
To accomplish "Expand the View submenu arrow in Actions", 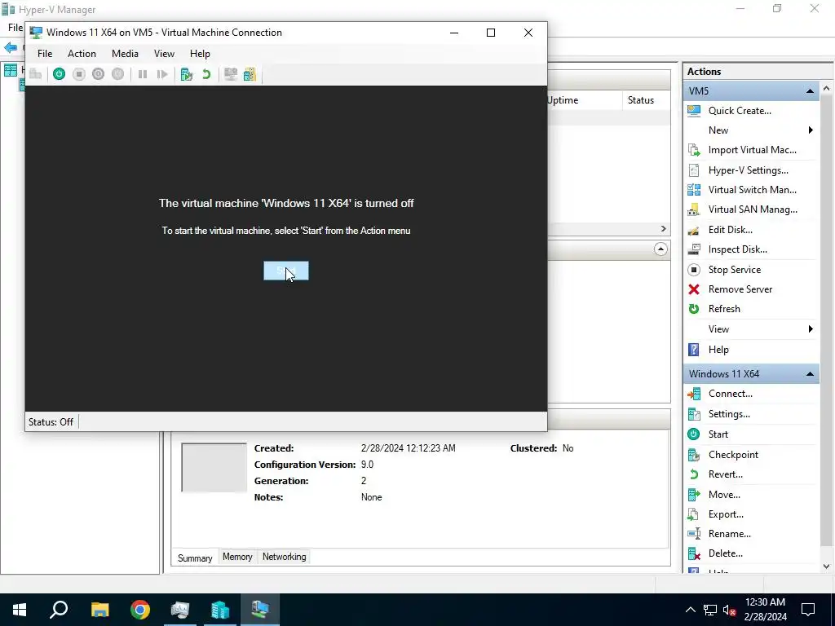I will pos(811,329).
